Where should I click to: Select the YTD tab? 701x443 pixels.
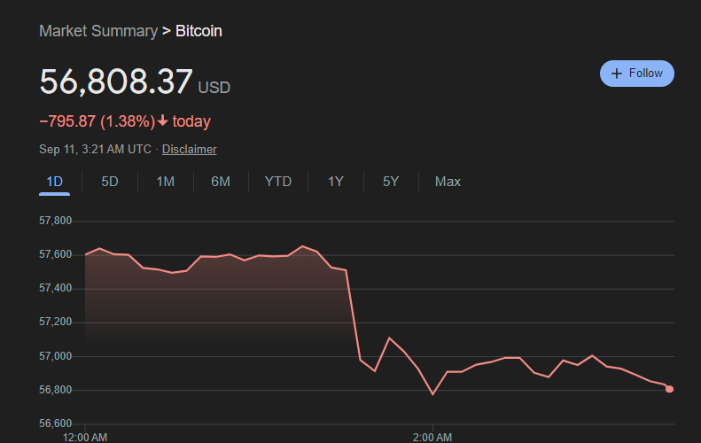tap(278, 182)
